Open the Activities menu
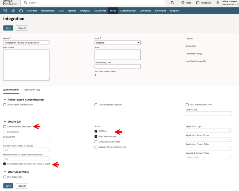Screen dimensions: 239x191 pyautogui.click(x=32, y=11)
